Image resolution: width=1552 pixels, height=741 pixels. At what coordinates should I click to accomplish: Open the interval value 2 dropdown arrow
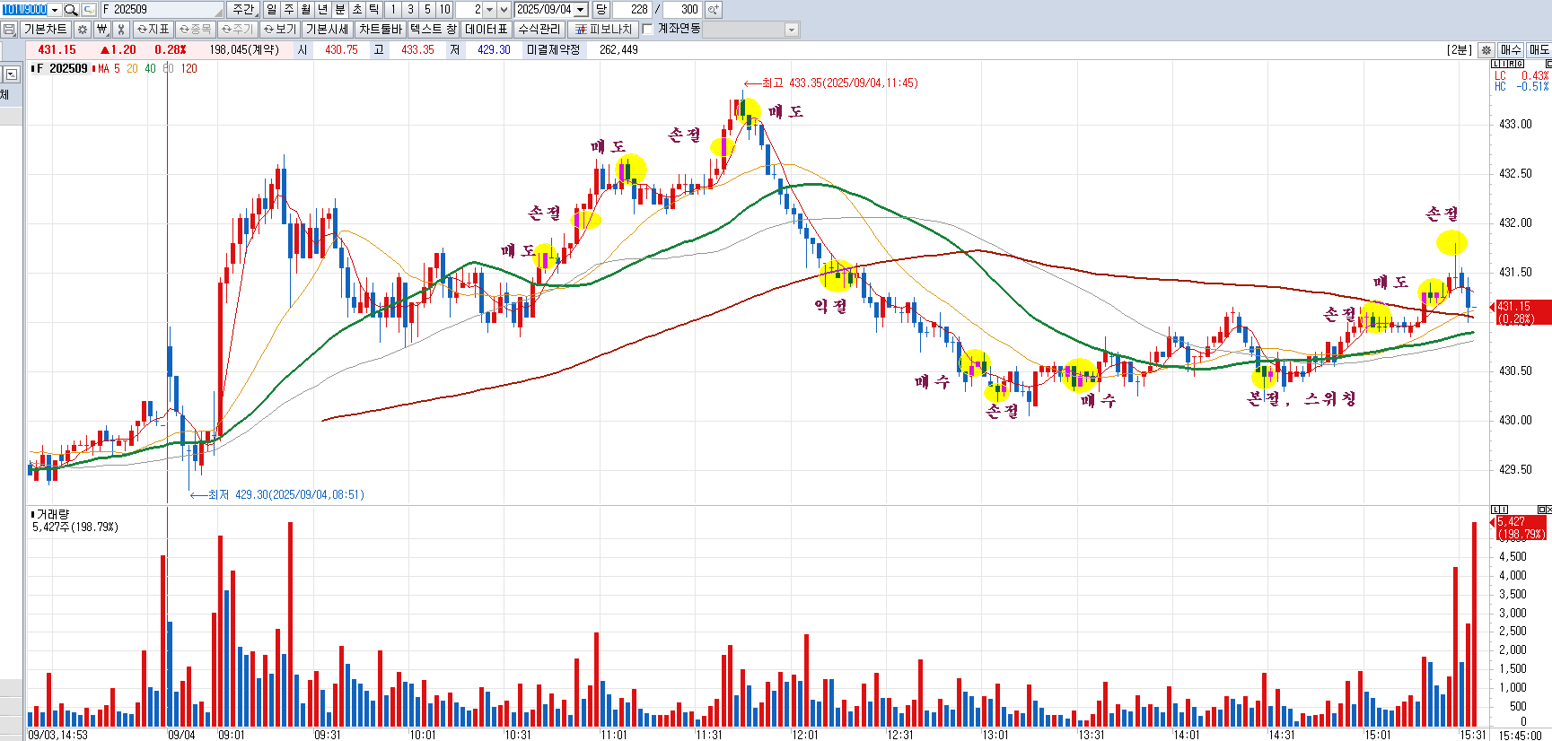489,10
